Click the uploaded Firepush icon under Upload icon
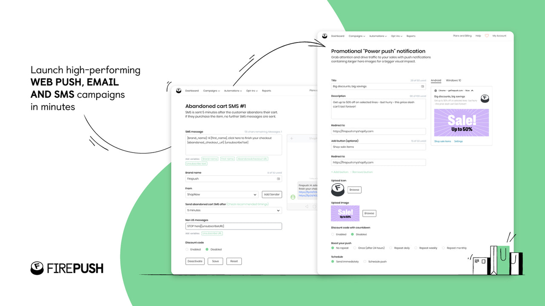 tap(338, 190)
